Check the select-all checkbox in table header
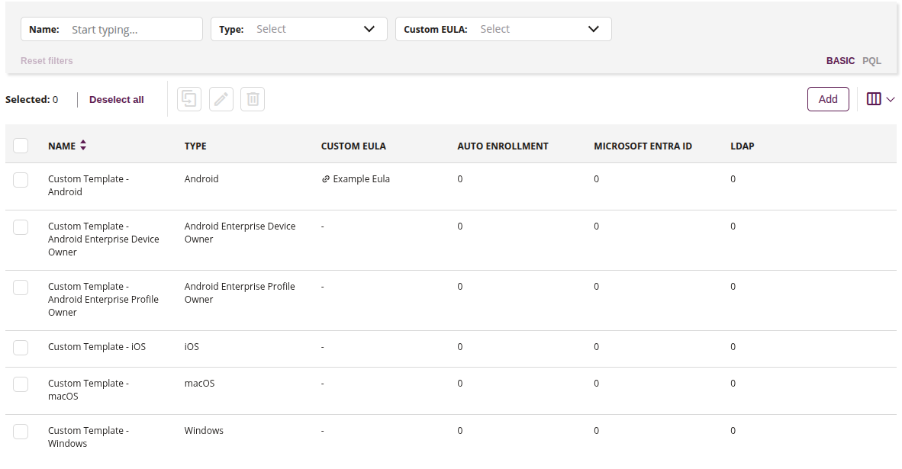The height and width of the screenshot is (469, 902). pyautogui.click(x=21, y=145)
